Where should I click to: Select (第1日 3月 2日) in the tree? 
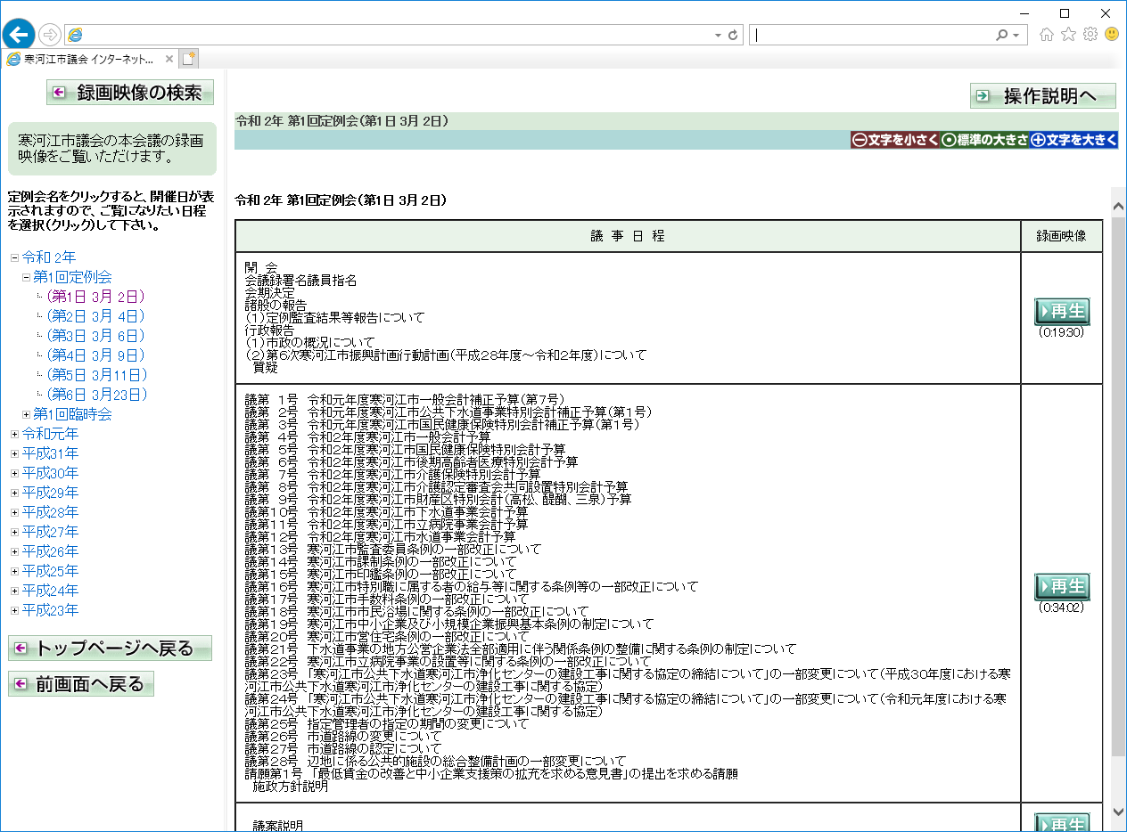95,297
